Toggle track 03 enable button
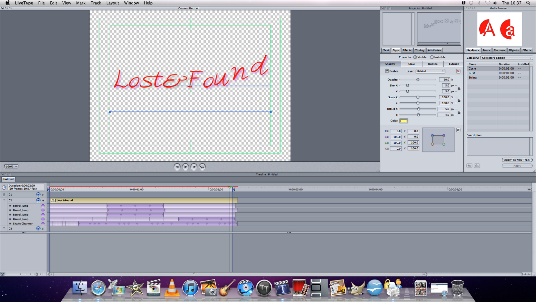Image resolution: width=536 pixels, height=302 pixels. tap(38, 229)
